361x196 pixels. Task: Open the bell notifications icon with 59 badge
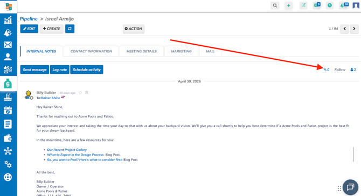click(x=344, y=5)
